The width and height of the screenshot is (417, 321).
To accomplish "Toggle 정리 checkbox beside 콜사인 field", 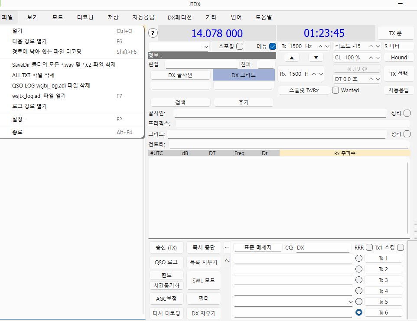I will click(407, 113).
